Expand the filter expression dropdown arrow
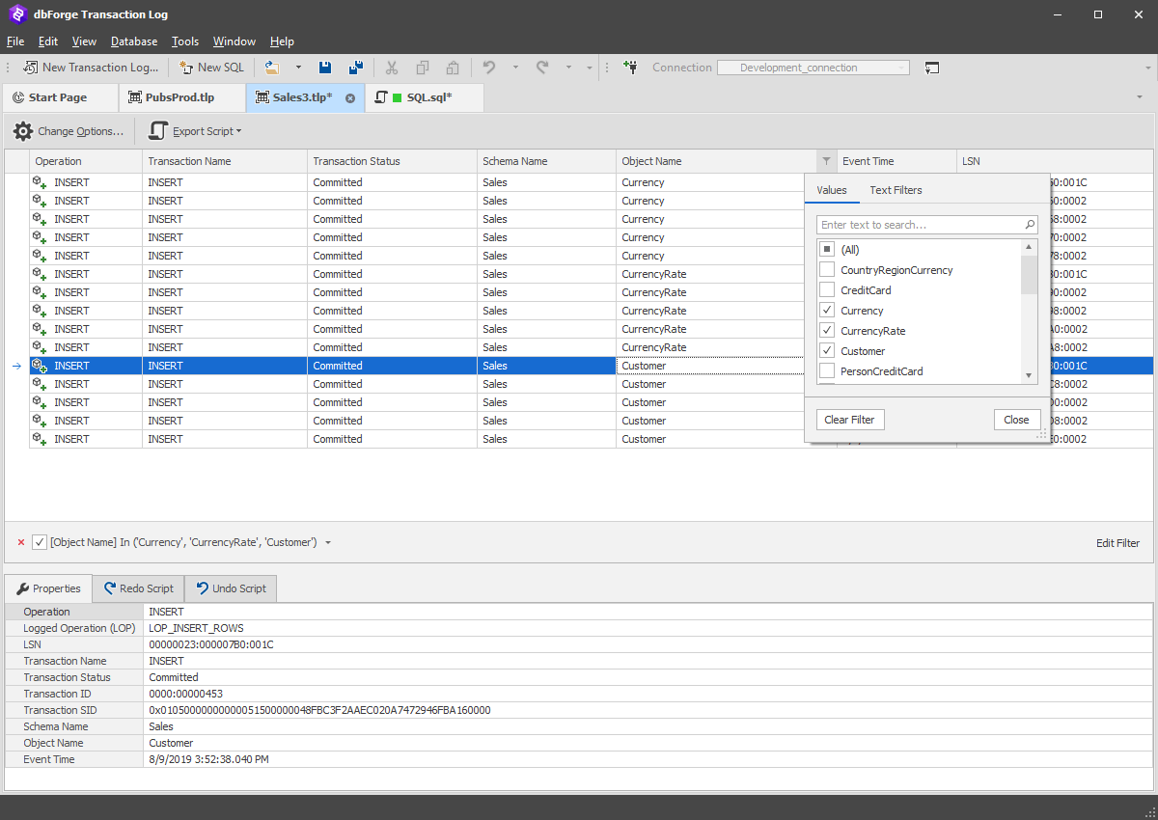 [x=328, y=542]
